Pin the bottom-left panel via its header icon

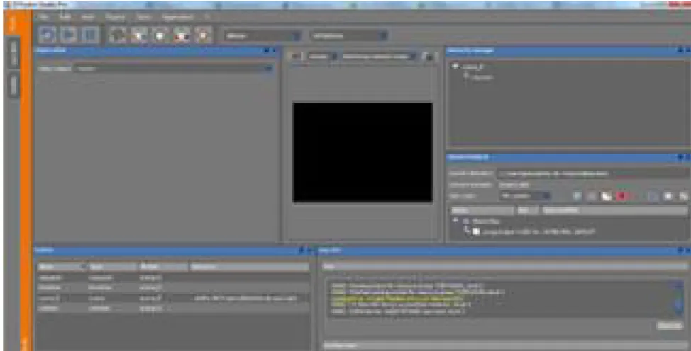(301, 251)
